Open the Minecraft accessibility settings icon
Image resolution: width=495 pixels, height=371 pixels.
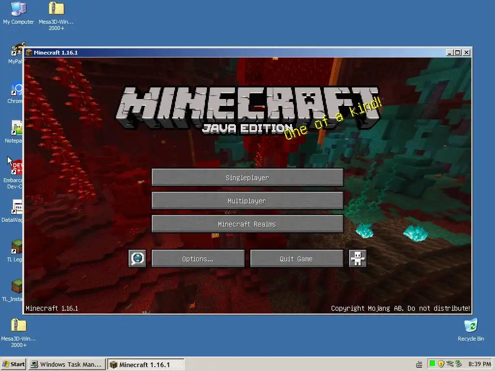click(358, 259)
